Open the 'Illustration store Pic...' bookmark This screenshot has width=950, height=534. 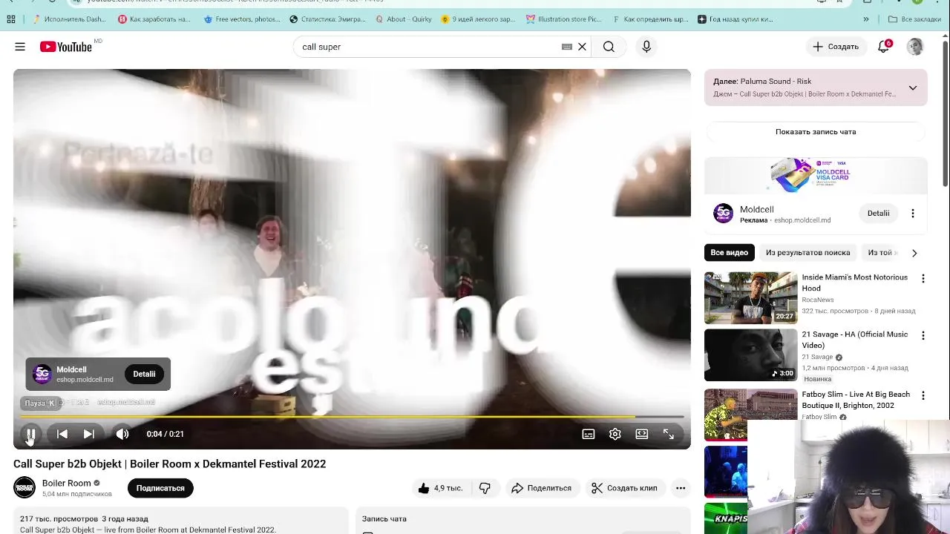(x=564, y=19)
